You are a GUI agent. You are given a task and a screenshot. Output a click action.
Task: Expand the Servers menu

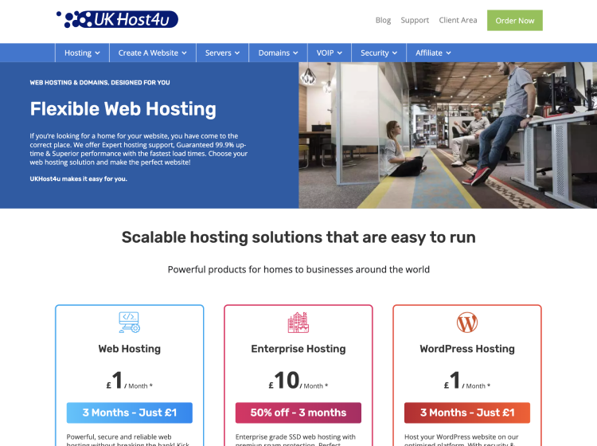tap(222, 53)
